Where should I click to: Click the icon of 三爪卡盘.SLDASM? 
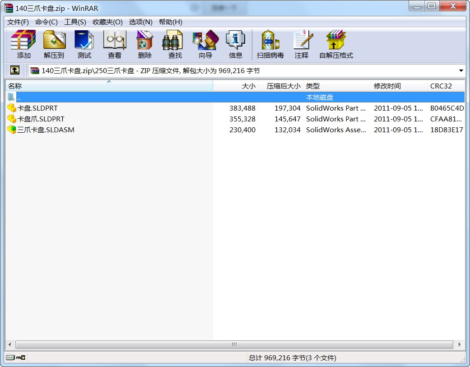point(11,130)
